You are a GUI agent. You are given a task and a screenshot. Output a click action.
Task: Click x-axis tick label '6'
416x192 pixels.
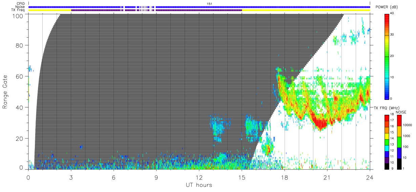113,177
